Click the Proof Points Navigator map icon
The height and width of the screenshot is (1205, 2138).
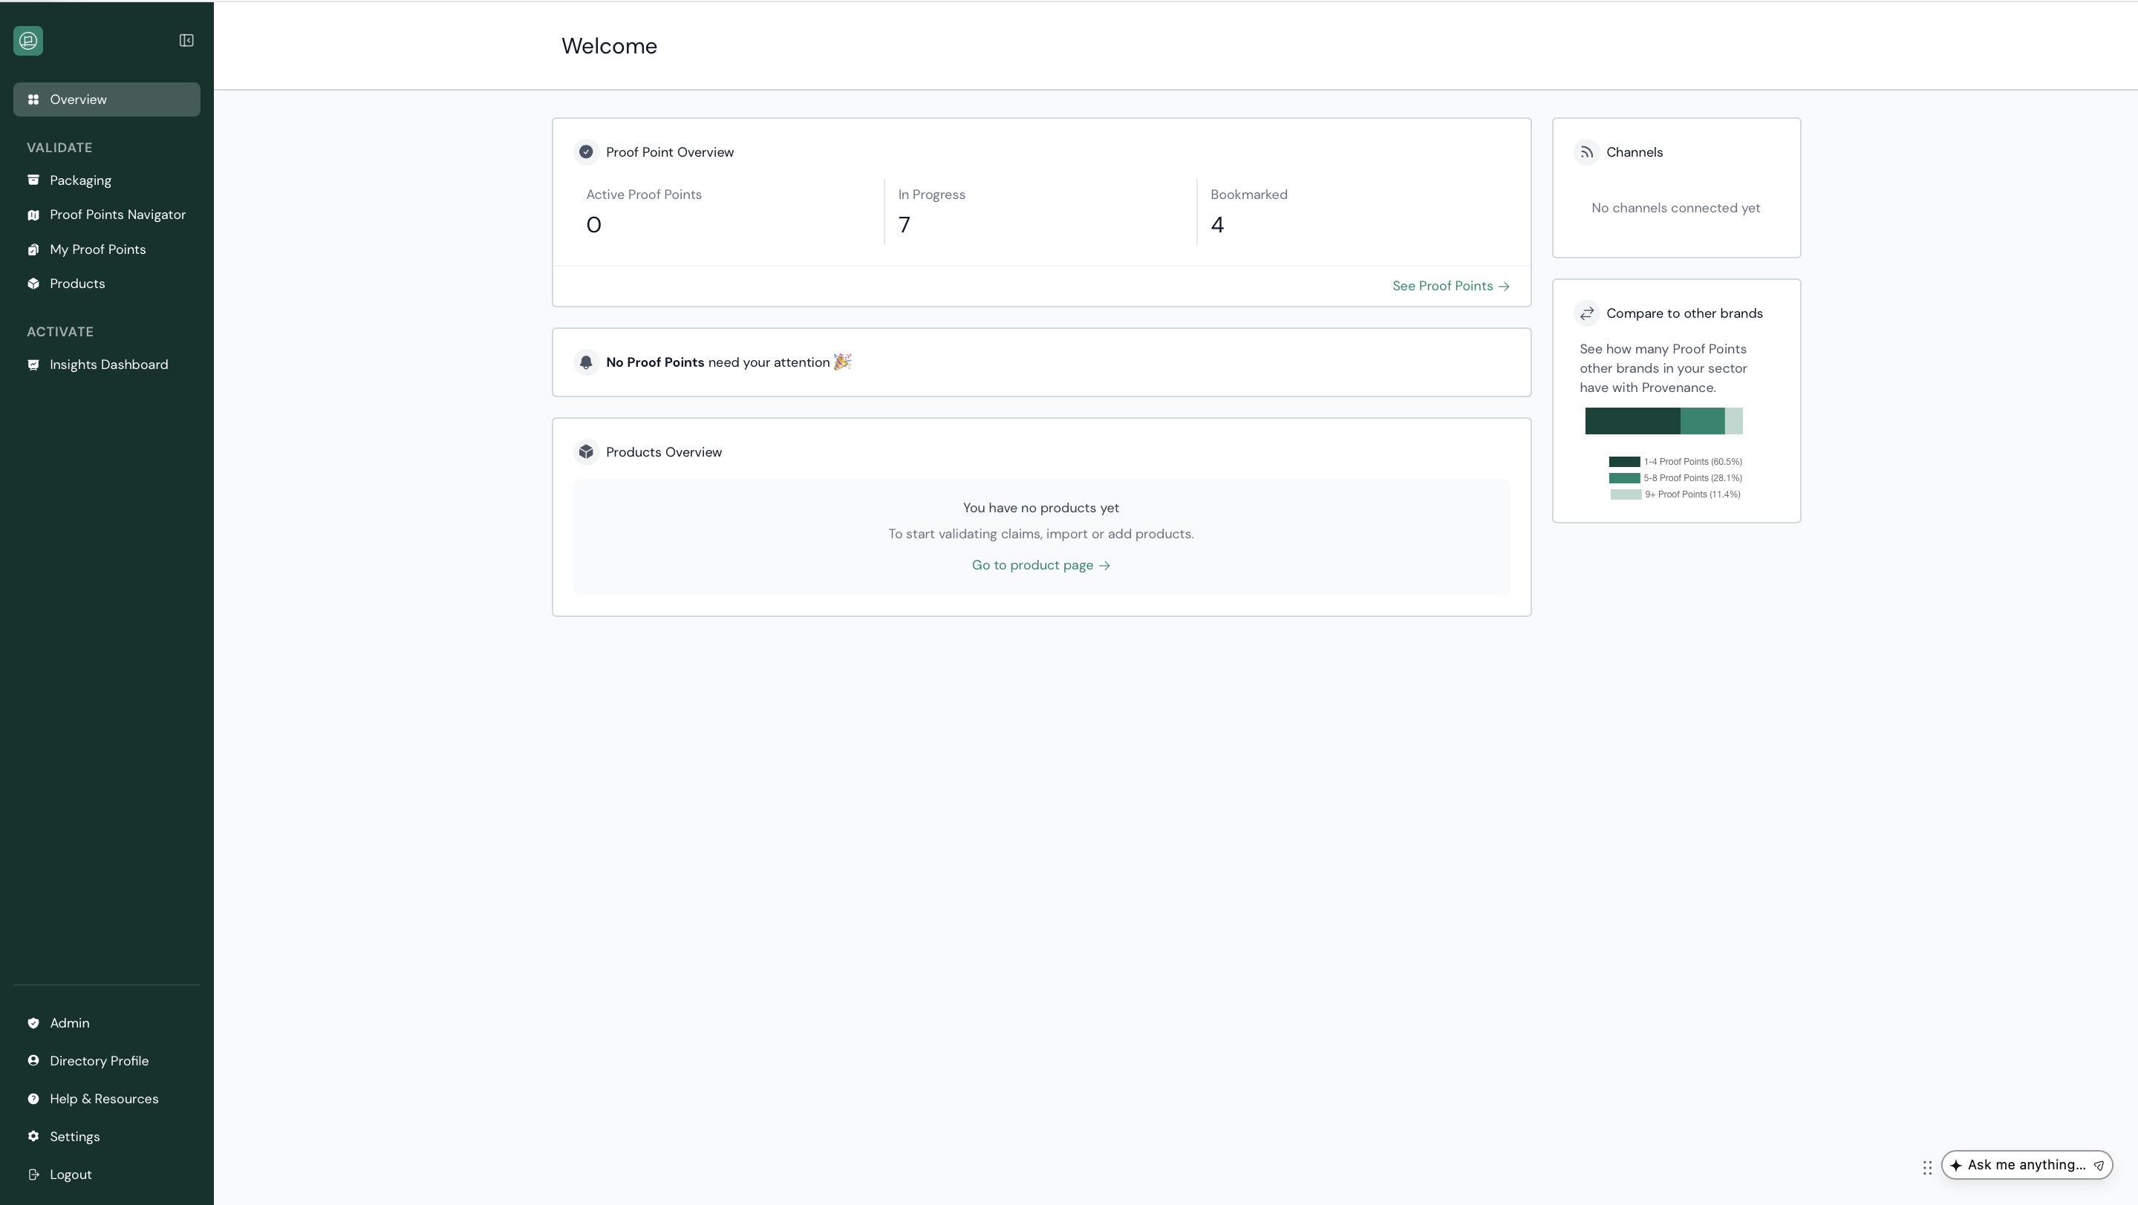pyautogui.click(x=33, y=215)
